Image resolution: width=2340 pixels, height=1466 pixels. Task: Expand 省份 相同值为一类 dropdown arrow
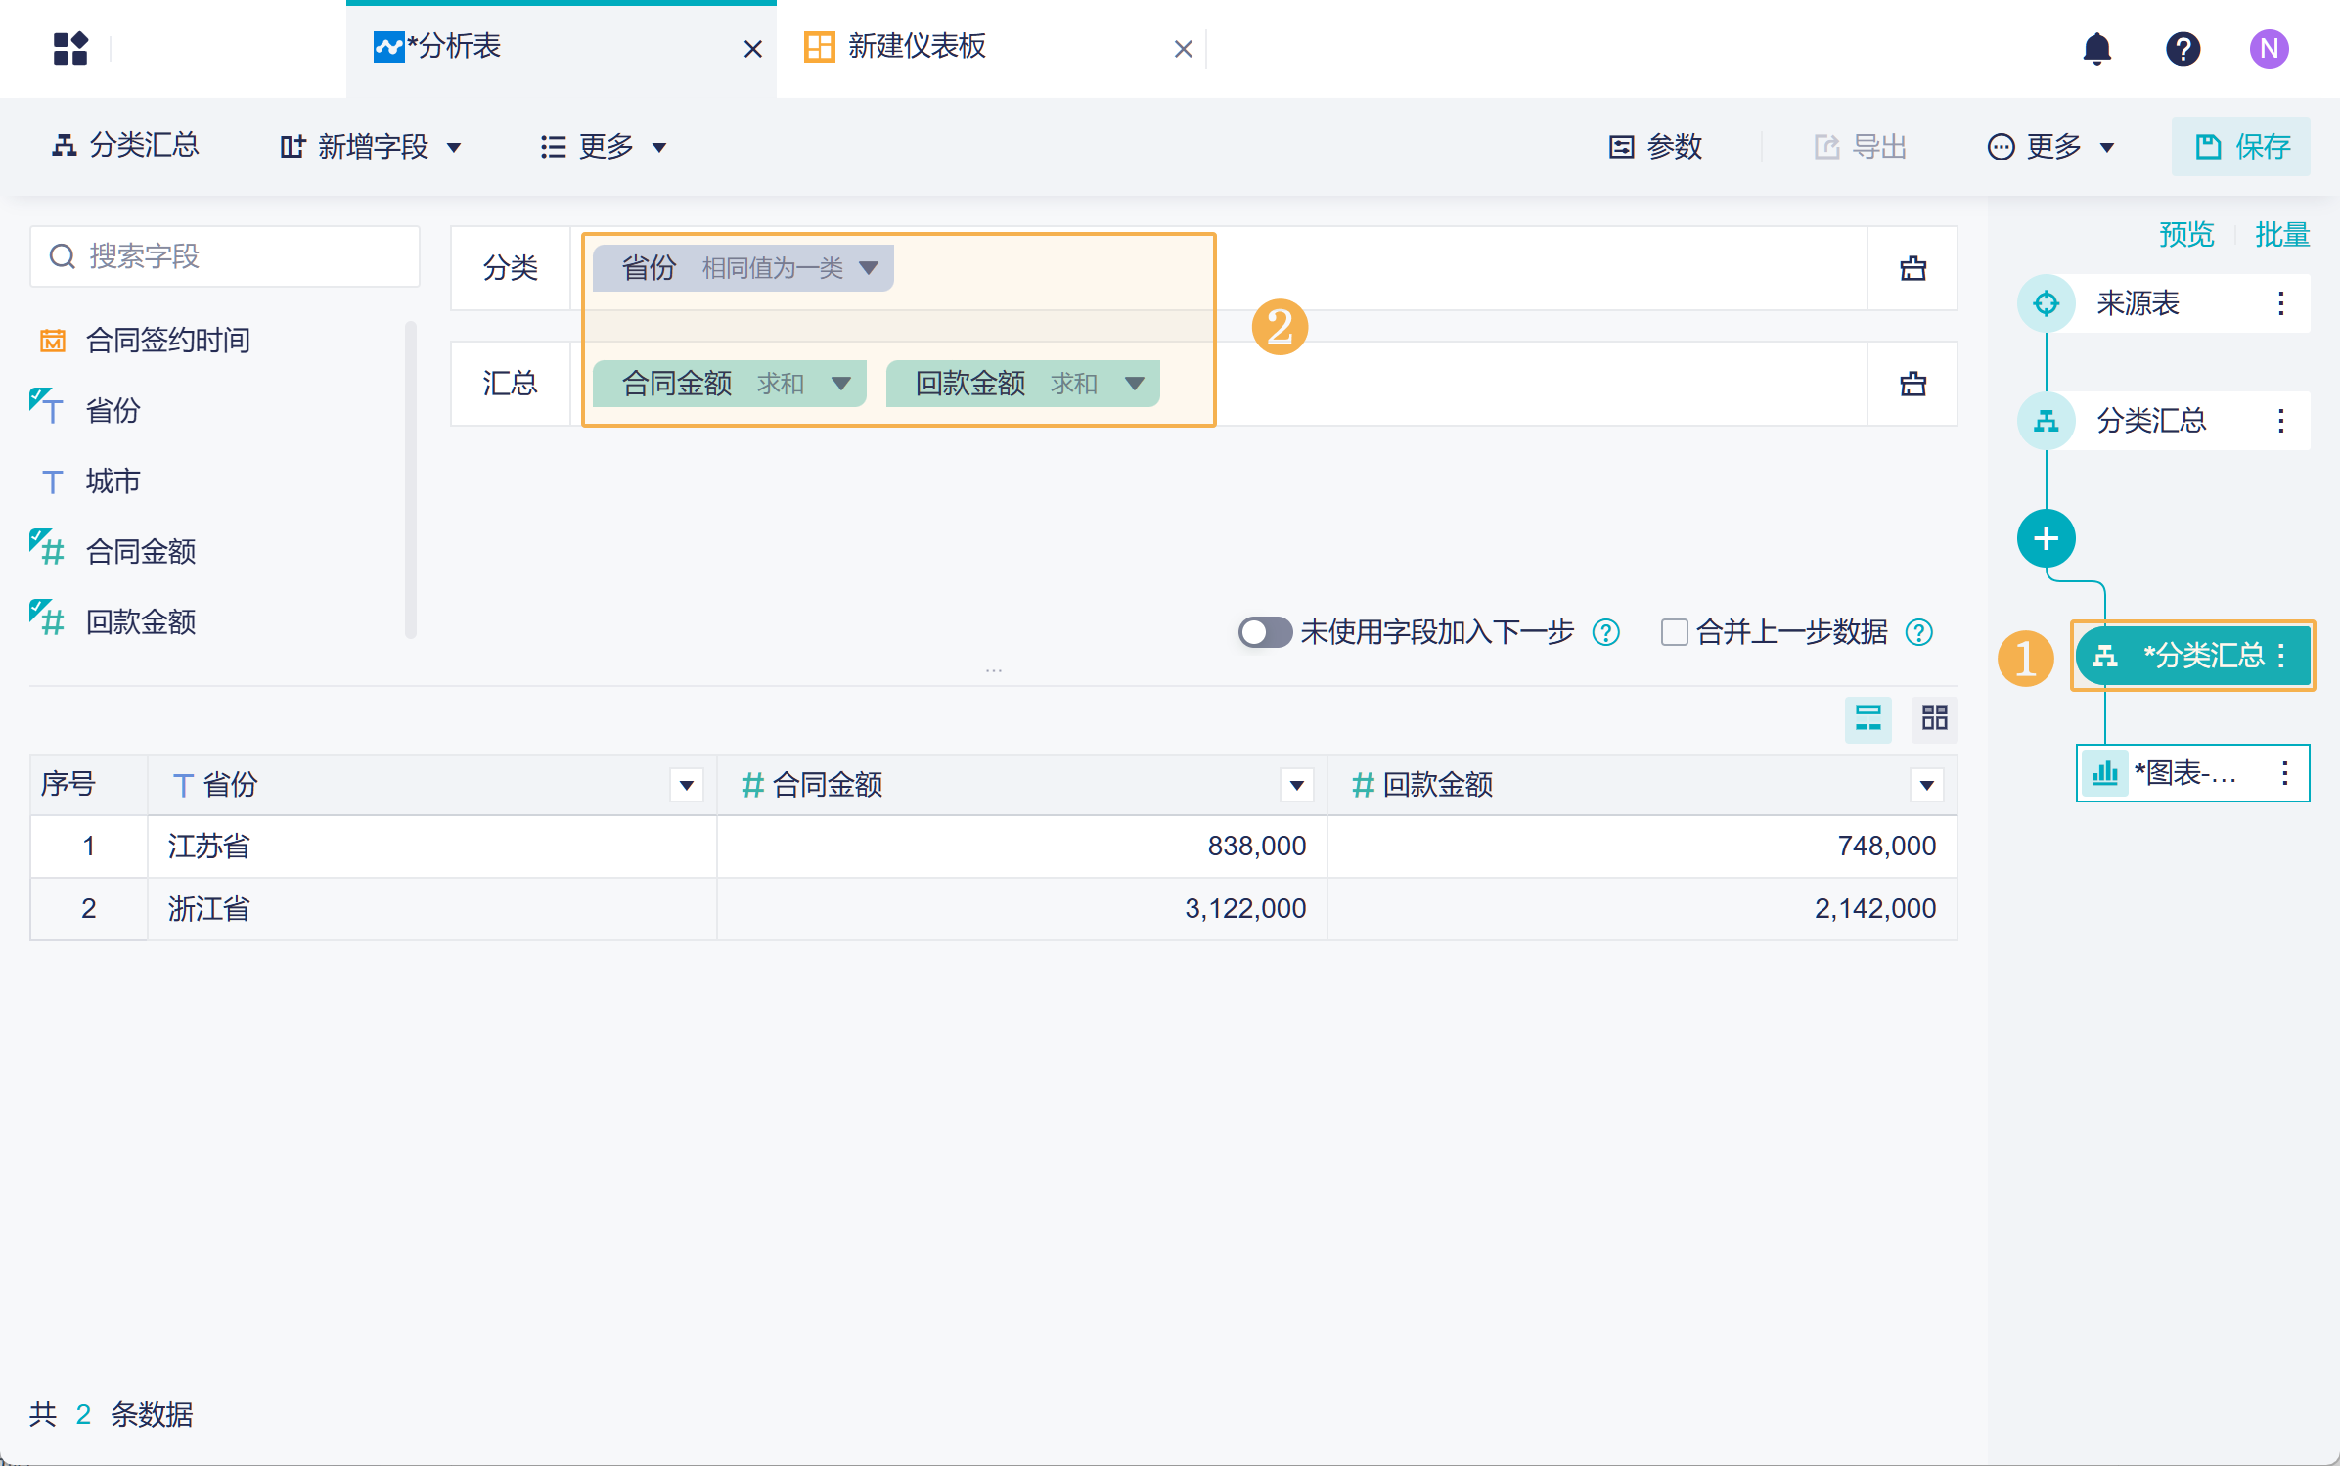click(x=869, y=268)
